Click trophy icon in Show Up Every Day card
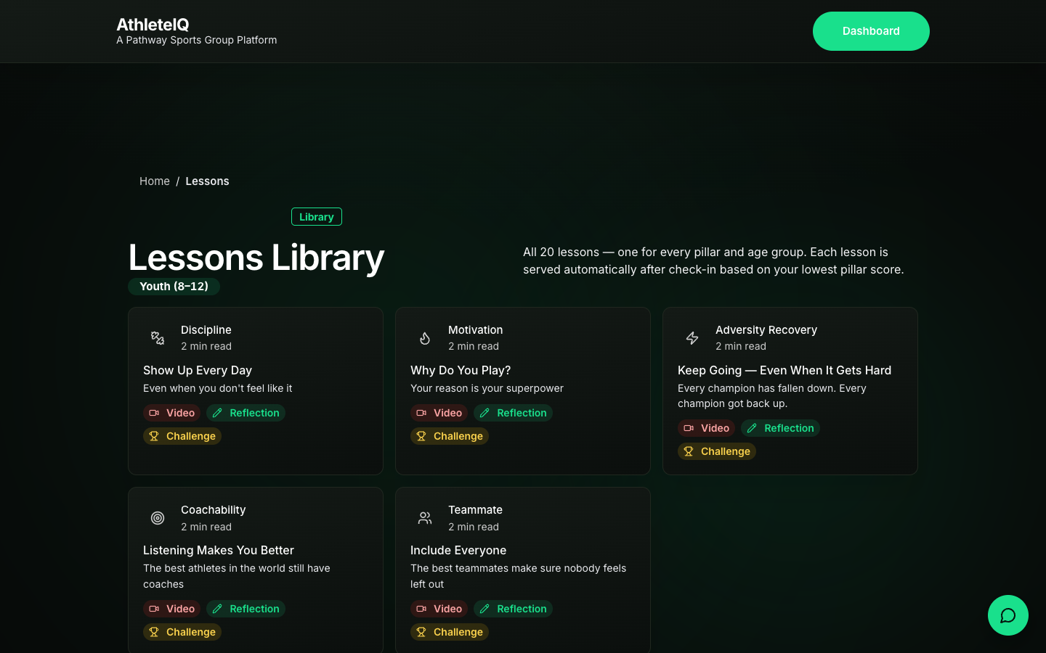Viewport: 1046px width, 653px height. [154, 436]
